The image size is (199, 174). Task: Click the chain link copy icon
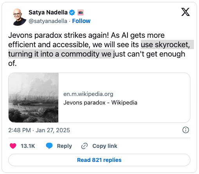click(84, 146)
